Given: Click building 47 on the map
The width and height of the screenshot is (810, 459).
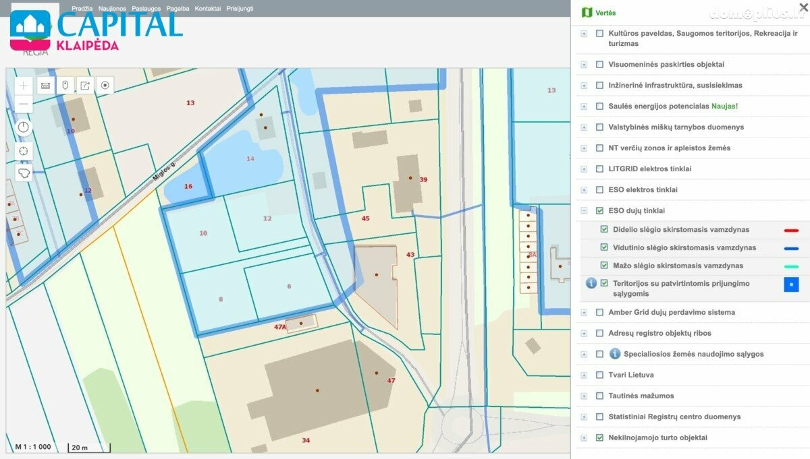Looking at the screenshot, I should coord(391,381).
